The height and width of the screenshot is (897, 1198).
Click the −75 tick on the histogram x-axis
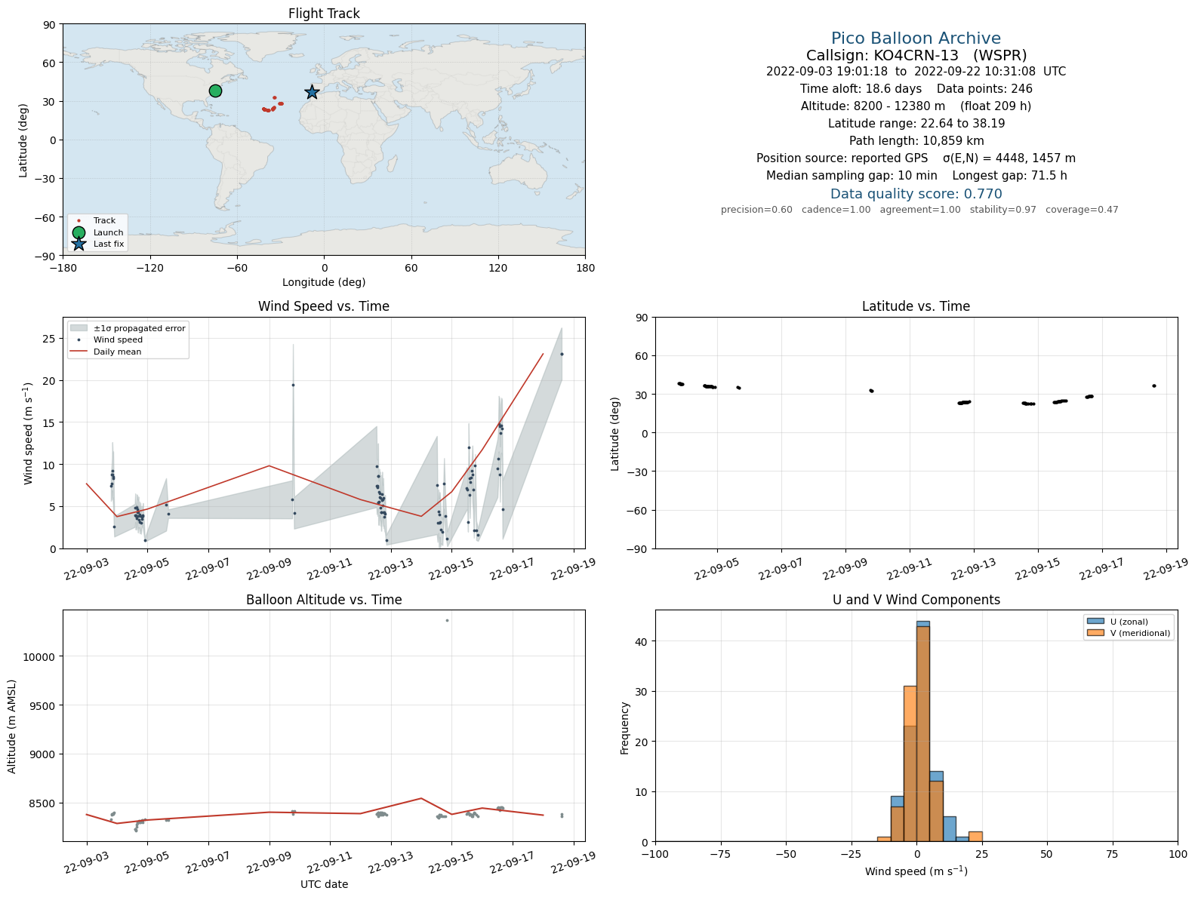click(721, 854)
